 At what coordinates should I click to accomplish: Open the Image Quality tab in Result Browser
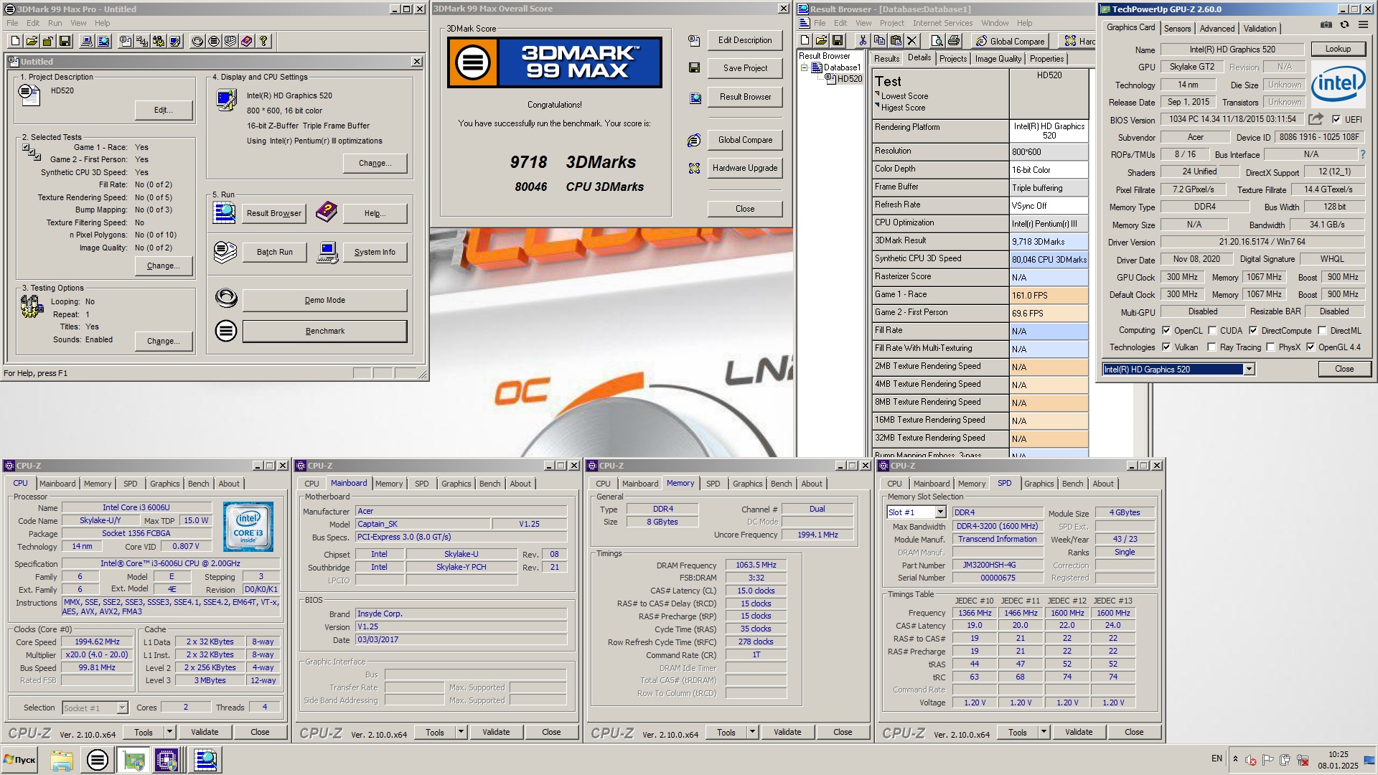998,59
